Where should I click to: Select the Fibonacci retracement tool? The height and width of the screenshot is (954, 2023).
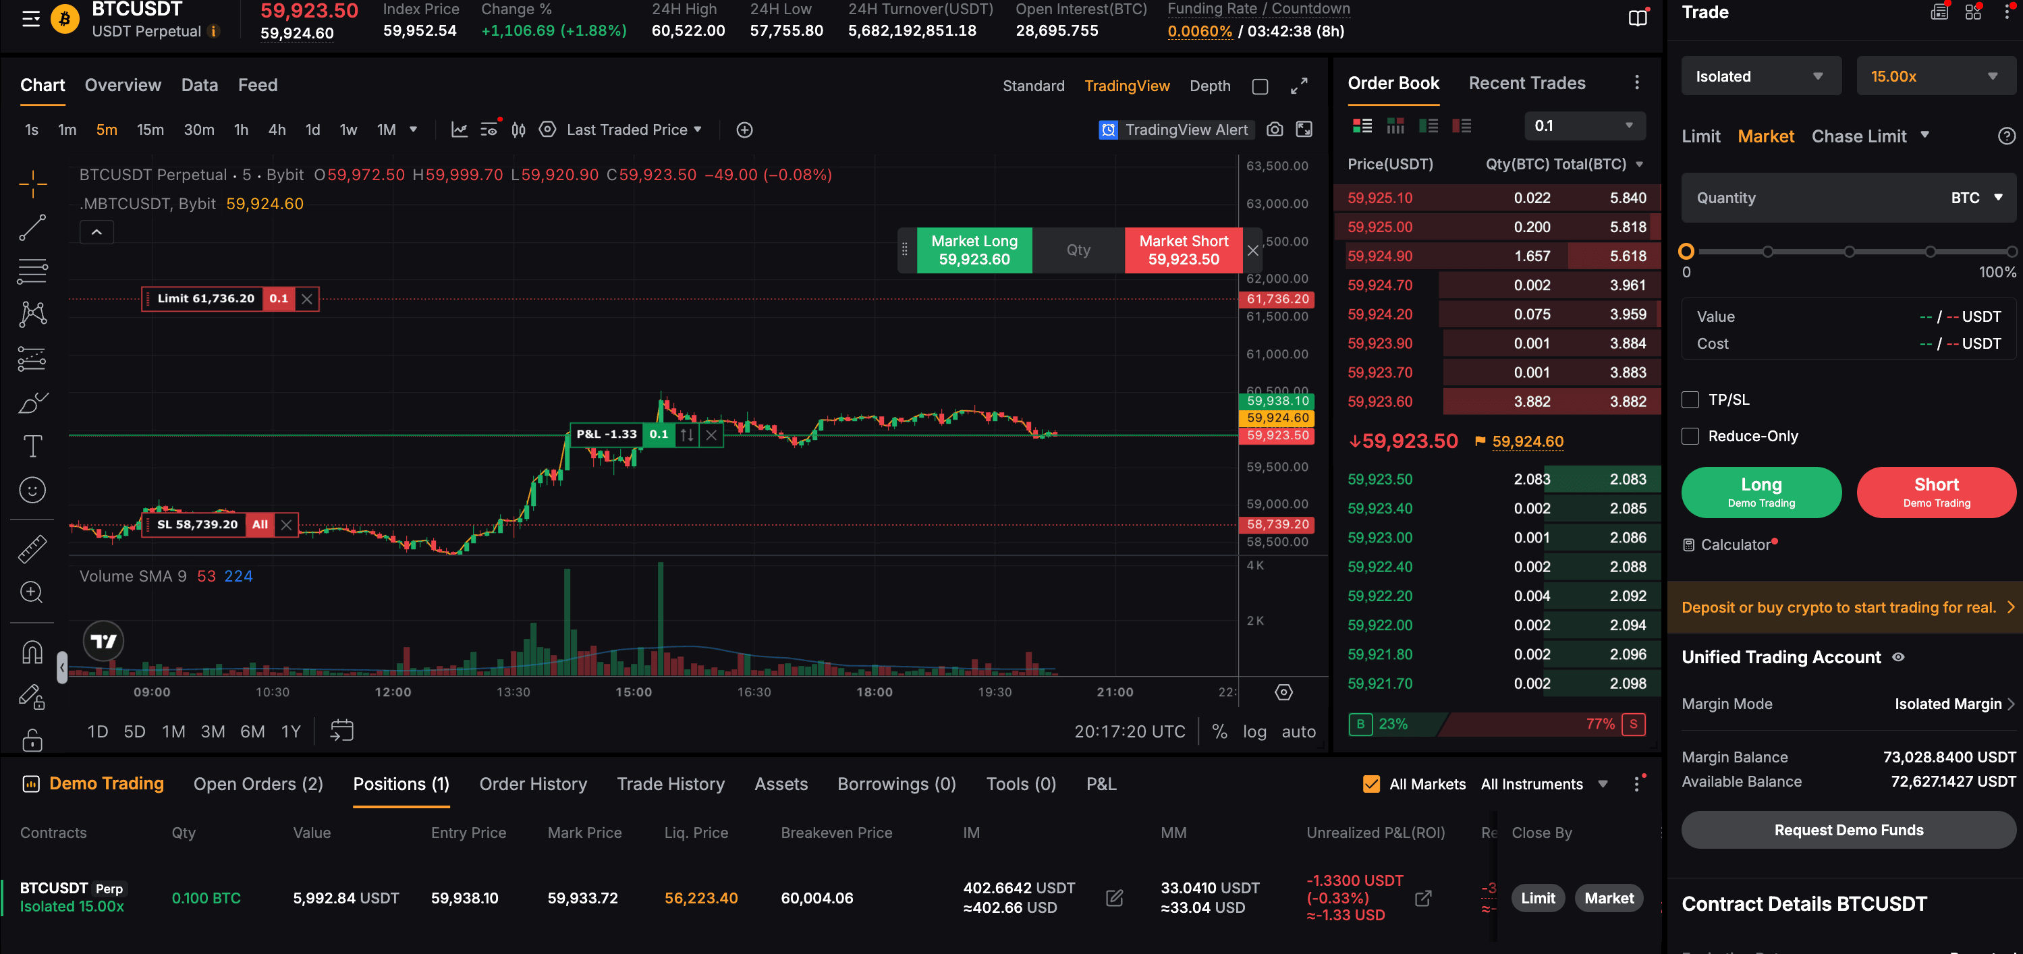[32, 271]
